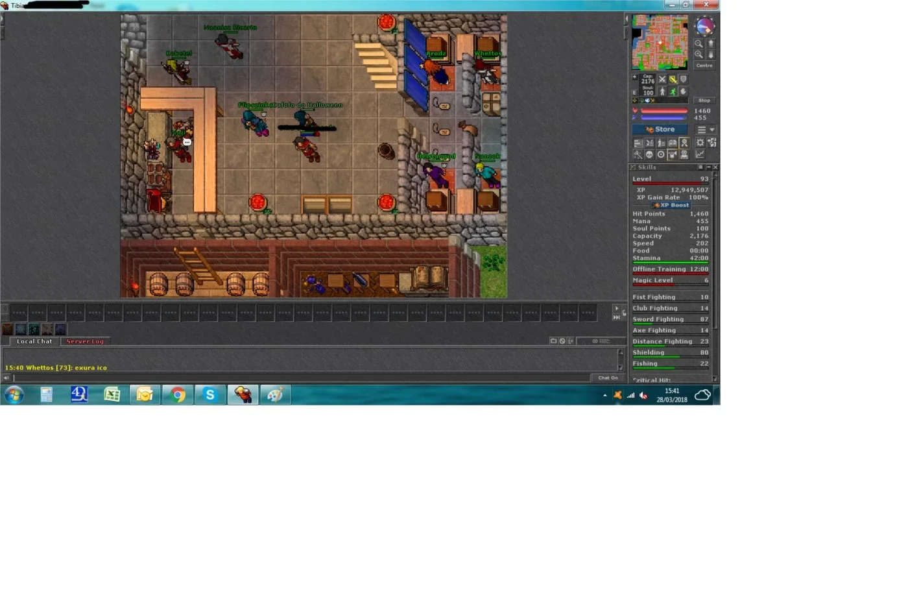Viewport: 908px width, 593px height.
Task: Click the Shielding skill row
Action: tap(671, 352)
